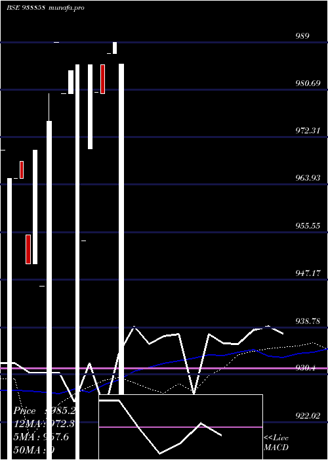Click the 989 price axis label
Viewport: 328px width, 460px height.
tap(303, 35)
